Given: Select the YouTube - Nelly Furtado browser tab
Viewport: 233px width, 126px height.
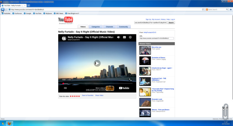Looking at the screenshot, I should click(13, 5).
